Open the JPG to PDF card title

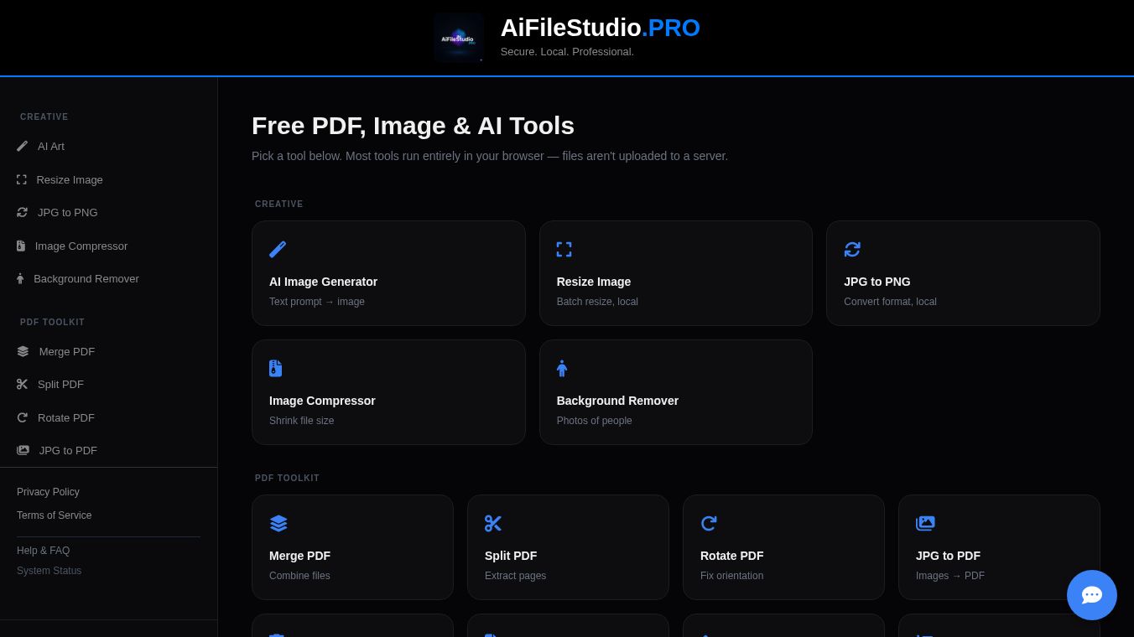pos(949,556)
